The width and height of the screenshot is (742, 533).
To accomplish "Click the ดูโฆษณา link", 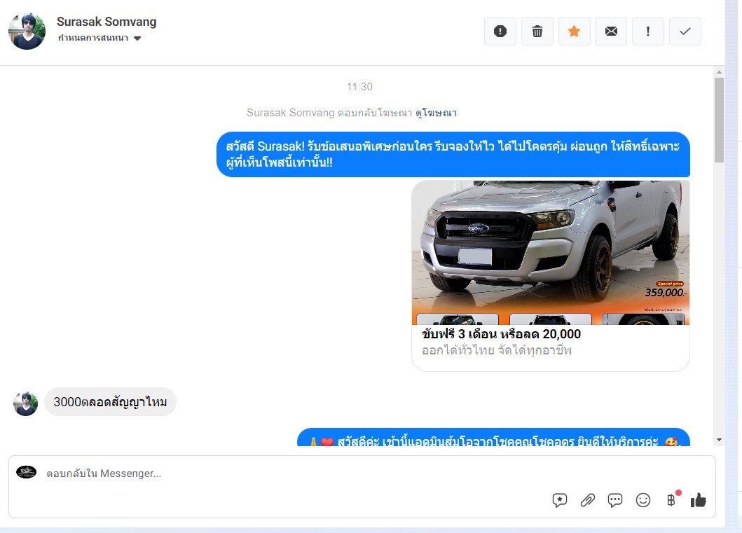I will pos(436,113).
